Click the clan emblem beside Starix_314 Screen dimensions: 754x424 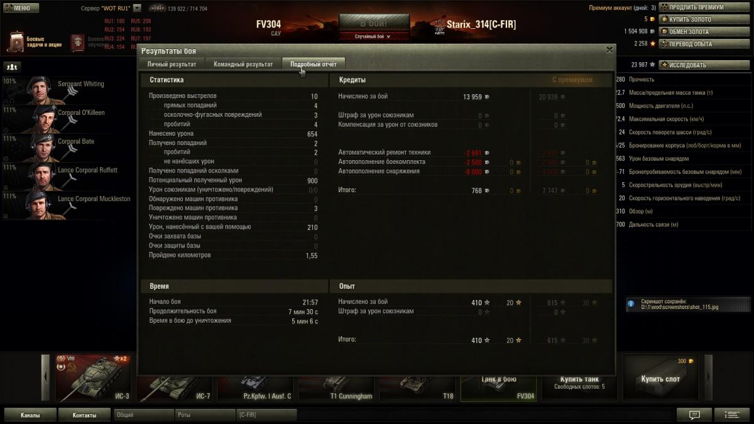(439, 25)
